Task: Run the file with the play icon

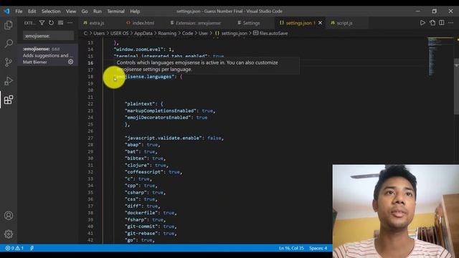Action: (x=422, y=23)
